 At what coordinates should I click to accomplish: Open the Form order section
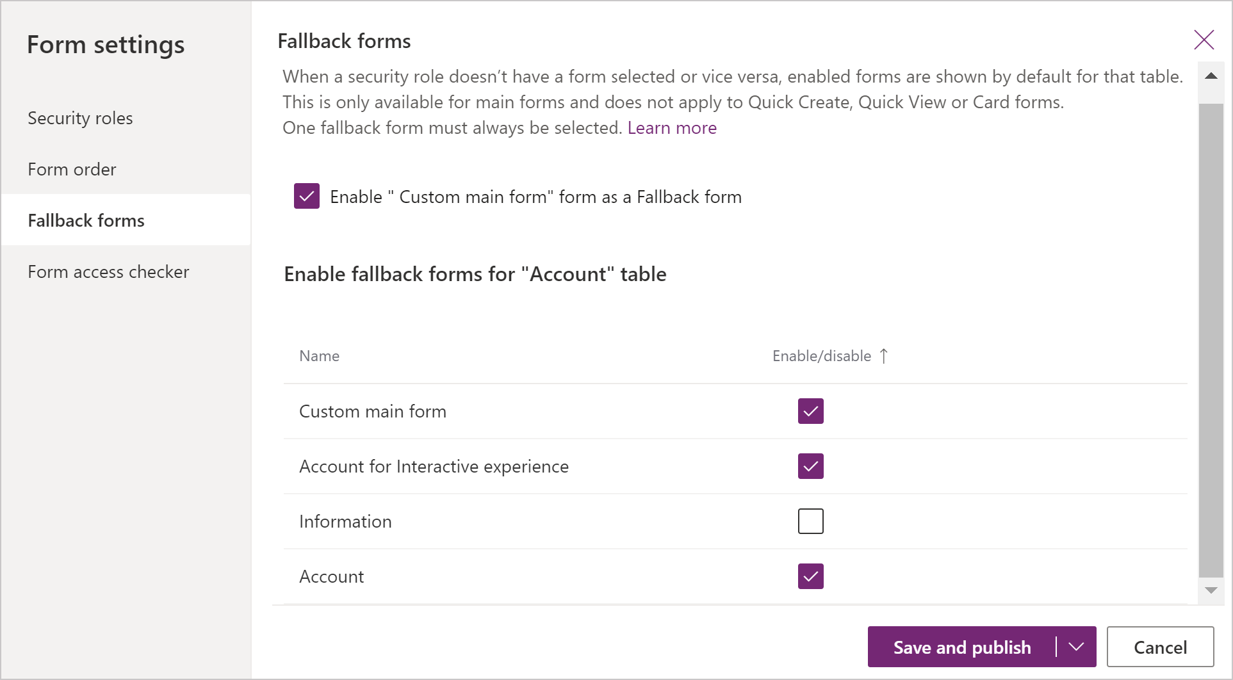point(72,169)
